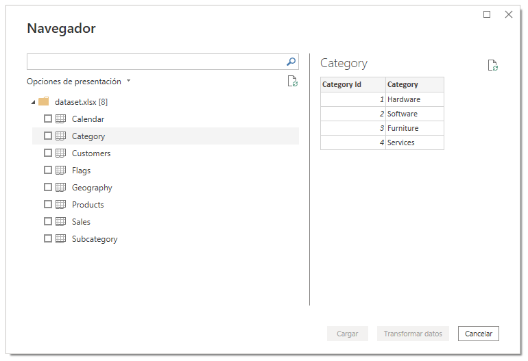Viewport: 528px width, 361px height.
Task: Tick the Products checkbox
Action: click(48, 205)
